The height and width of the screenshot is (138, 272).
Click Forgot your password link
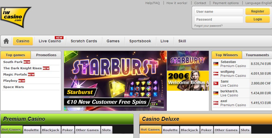point(208,26)
